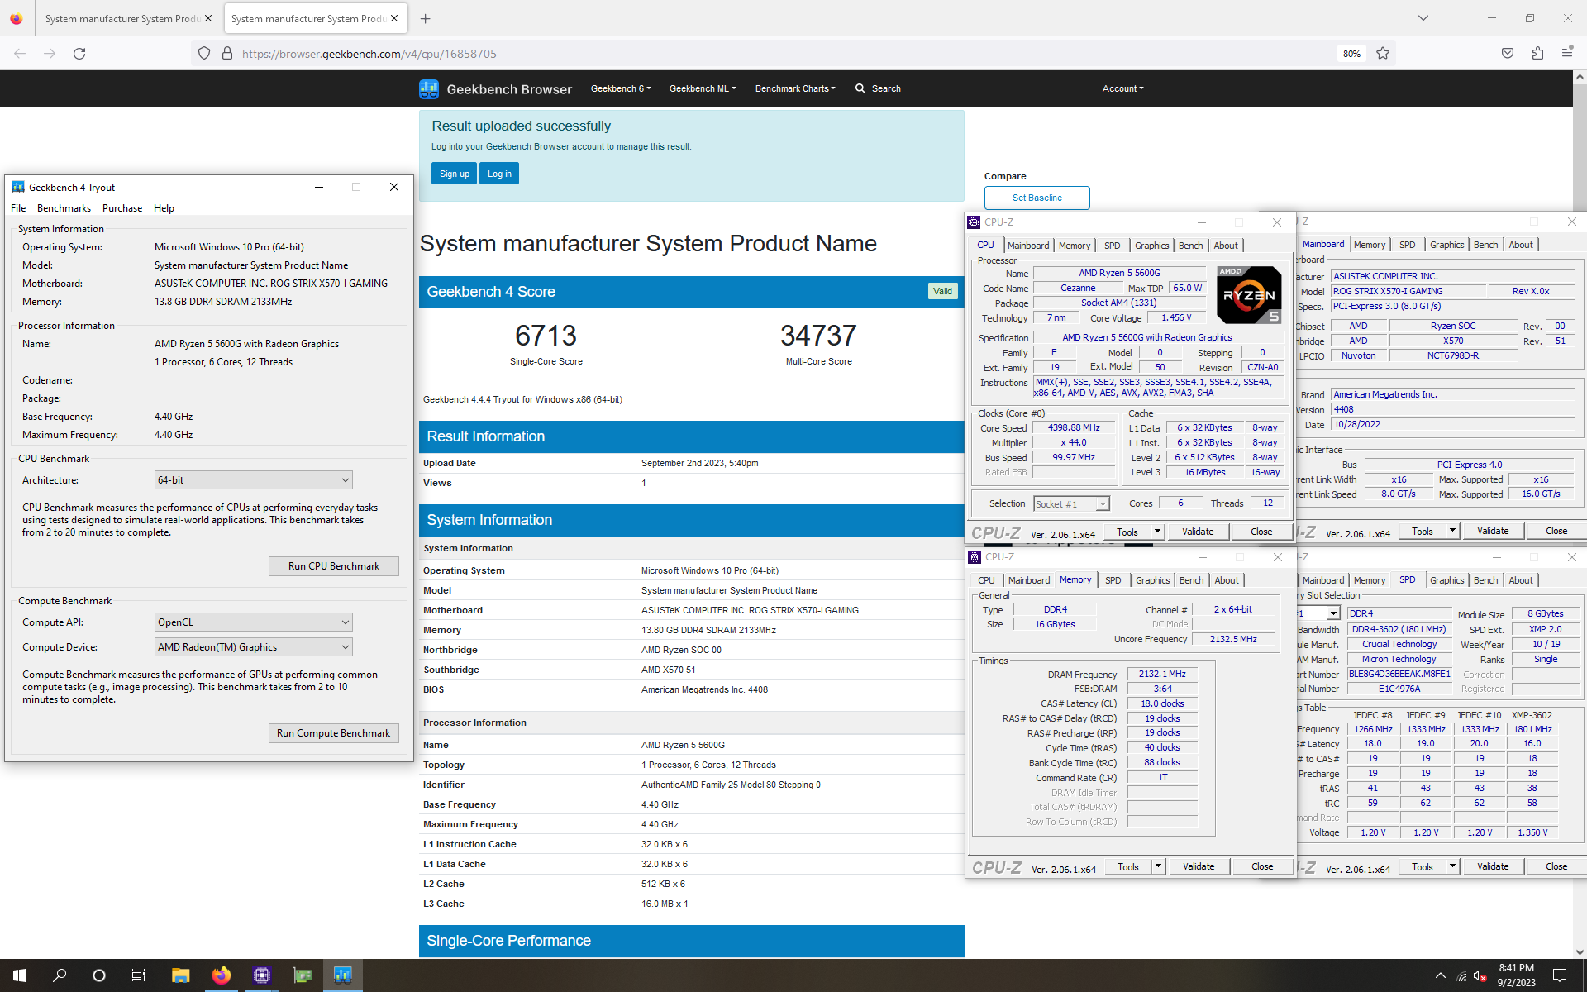This screenshot has height=992, width=1587.
Task: Click the Firefox back arrow icon
Action: (x=20, y=54)
